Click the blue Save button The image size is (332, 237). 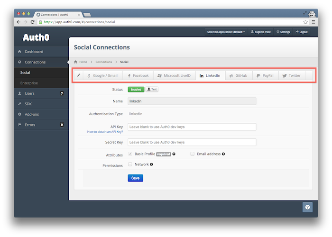coord(136,178)
